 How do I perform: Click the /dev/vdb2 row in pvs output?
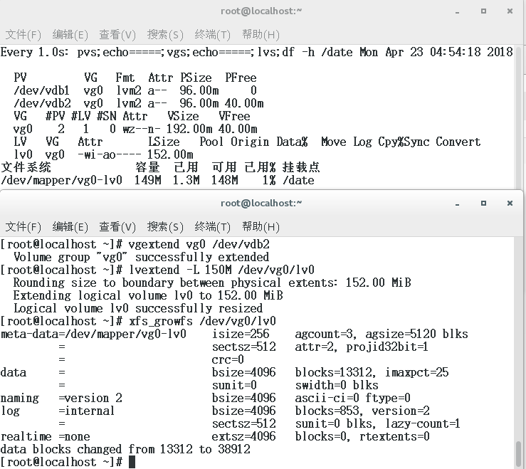139,103
